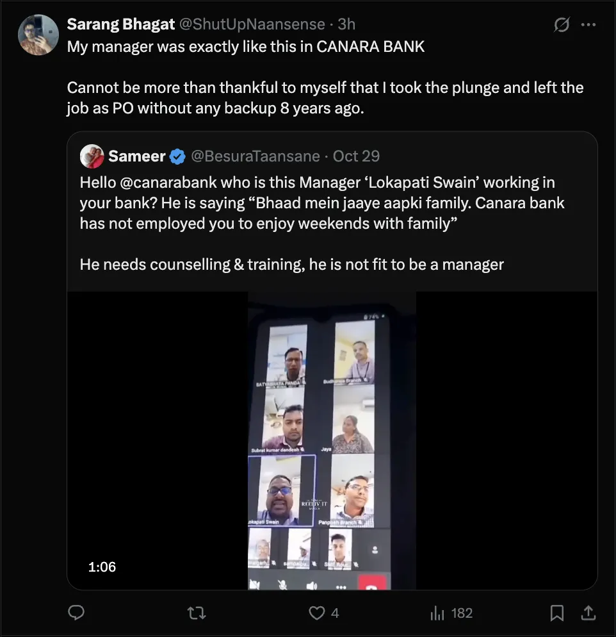Viewport: 616px width, 637px height.
Task: Open Sarang Bhagat's profile avatar
Action: [38, 34]
